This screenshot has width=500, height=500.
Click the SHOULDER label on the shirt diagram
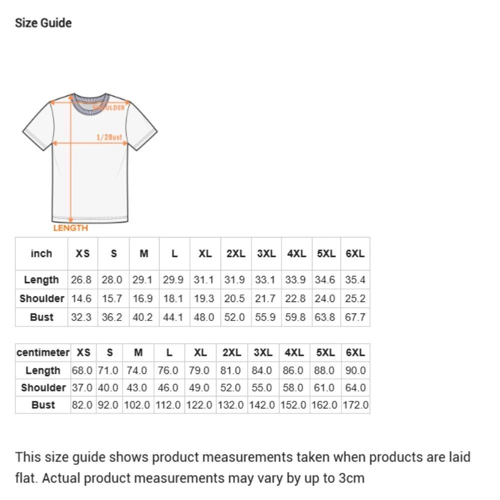click(109, 107)
